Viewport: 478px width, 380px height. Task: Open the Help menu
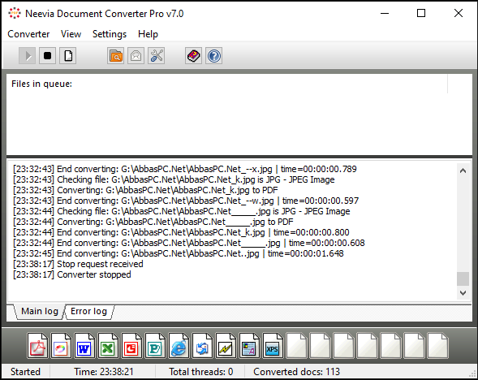148,34
